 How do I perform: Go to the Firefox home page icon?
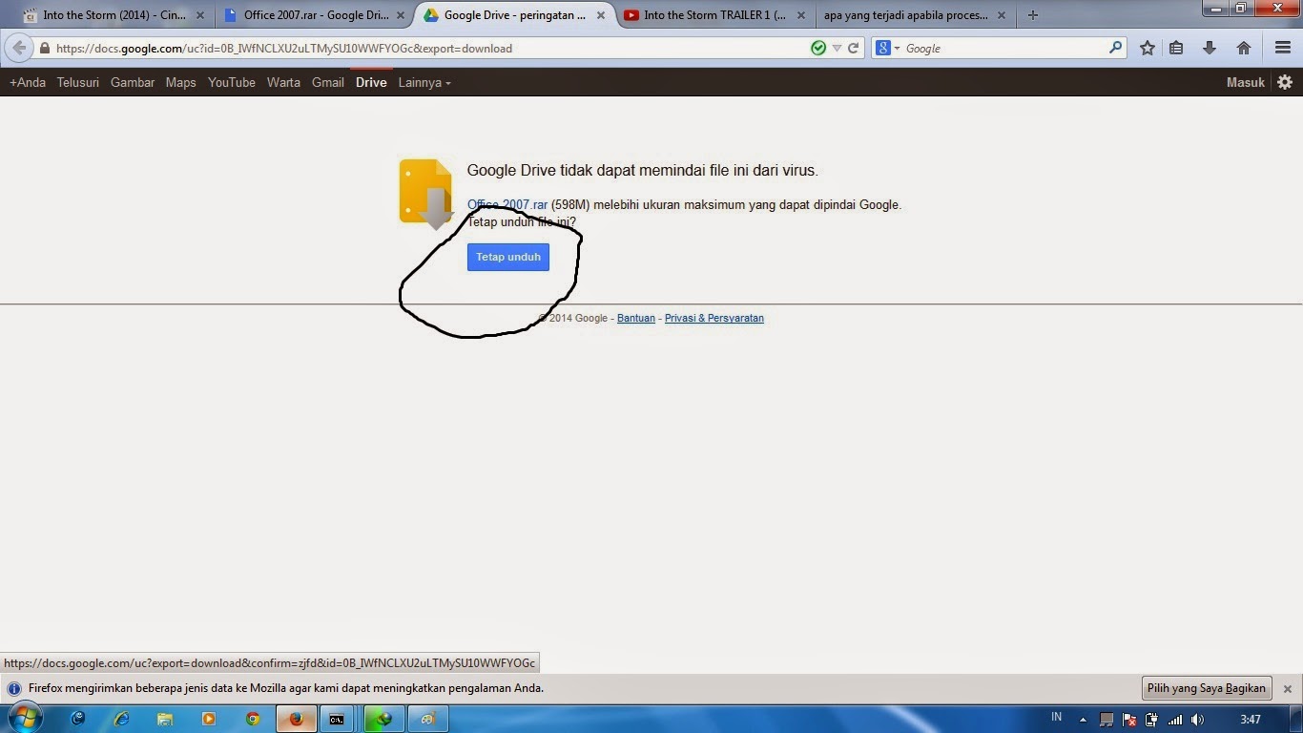[x=1244, y=48]
